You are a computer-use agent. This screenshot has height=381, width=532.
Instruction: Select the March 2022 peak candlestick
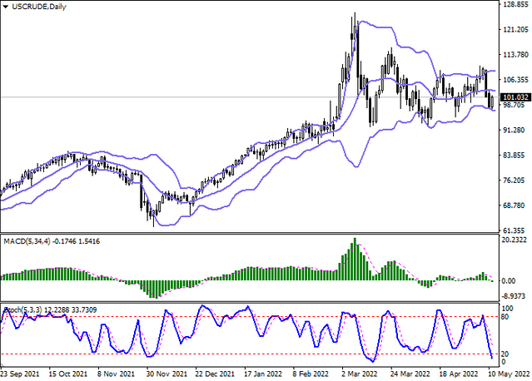(355, 32)
